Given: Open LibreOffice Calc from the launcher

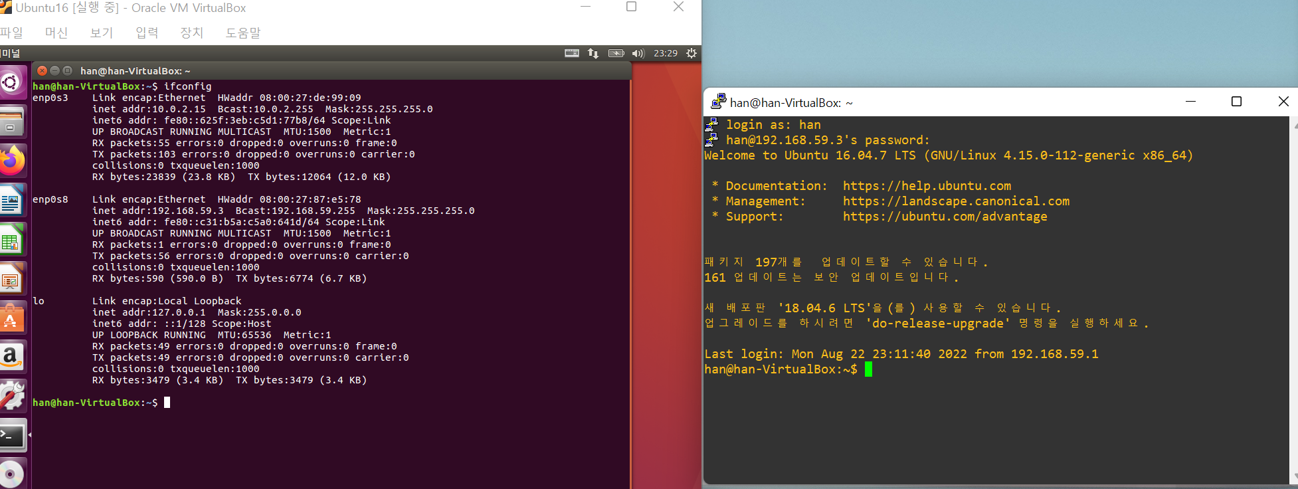Looking at the screenshot, I should pyautogui.click(x=11, y=240).
